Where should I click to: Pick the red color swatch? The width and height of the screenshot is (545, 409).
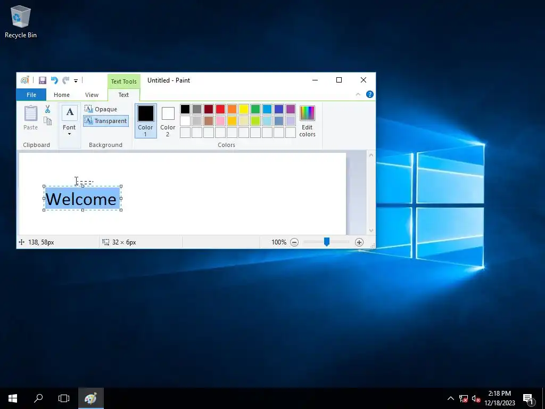(x=220, y=109)
